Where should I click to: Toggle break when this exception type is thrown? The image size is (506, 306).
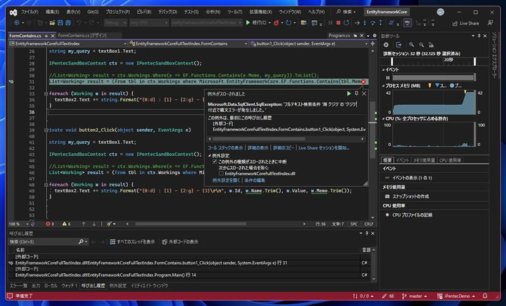[214, 162]
